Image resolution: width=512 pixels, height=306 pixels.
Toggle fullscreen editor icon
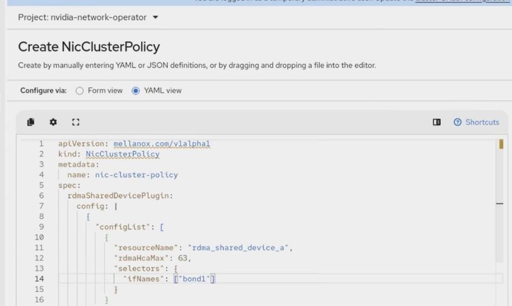coord(76,122)
